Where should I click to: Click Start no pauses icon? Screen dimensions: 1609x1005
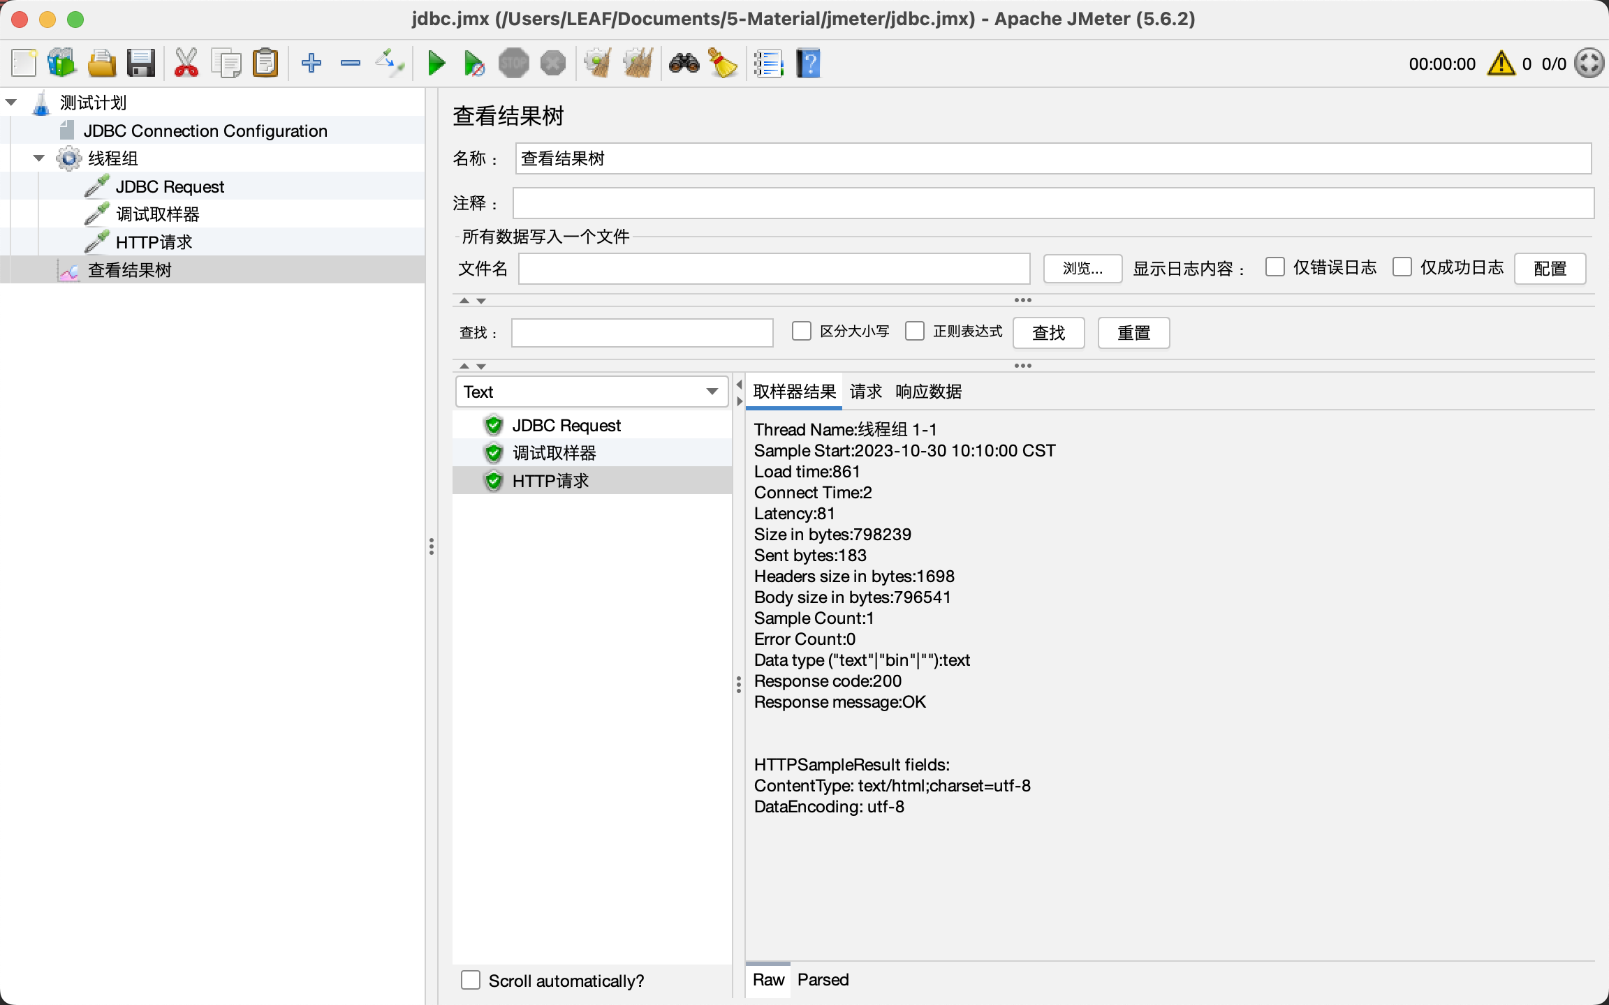click(x=474, y=64)
